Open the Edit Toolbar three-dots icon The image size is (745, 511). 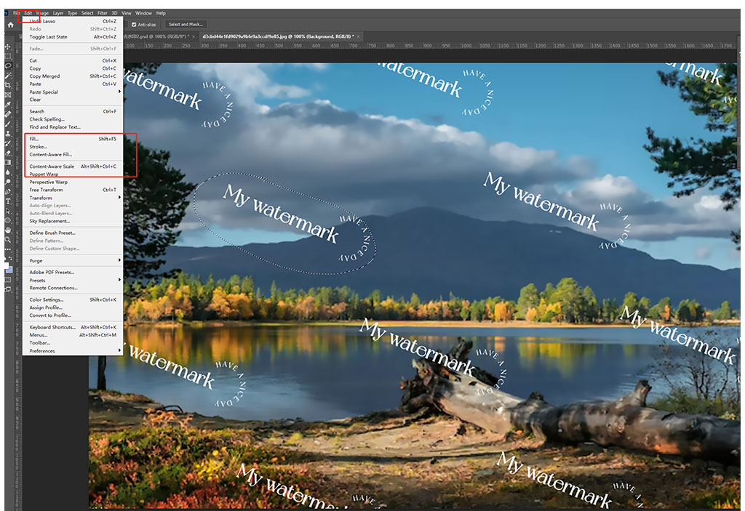(8, 249)
